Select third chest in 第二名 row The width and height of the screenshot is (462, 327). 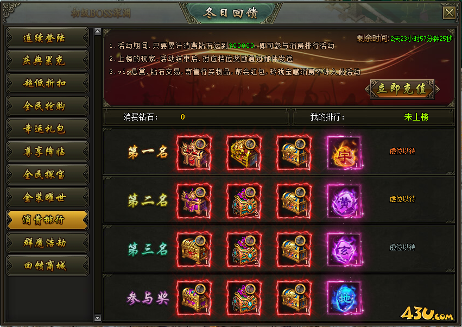point(294,201)
